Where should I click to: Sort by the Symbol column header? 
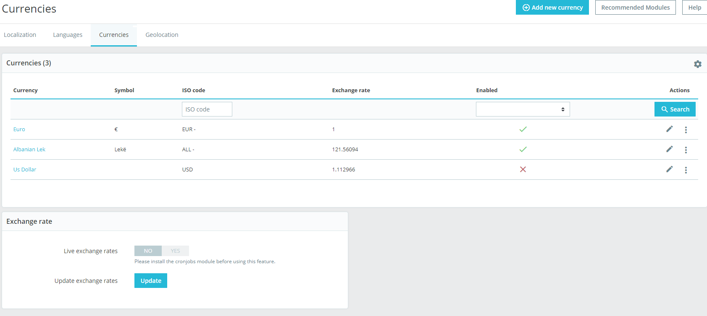(124, 90)
